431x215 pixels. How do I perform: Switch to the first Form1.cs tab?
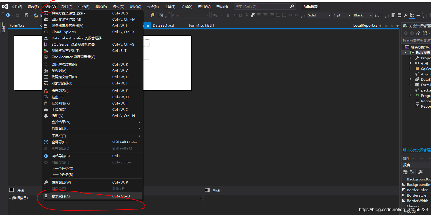pos(17,25)
